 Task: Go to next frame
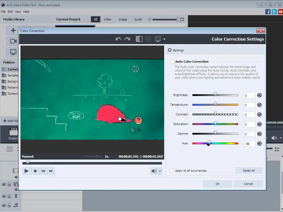click(x=51, y=171)
